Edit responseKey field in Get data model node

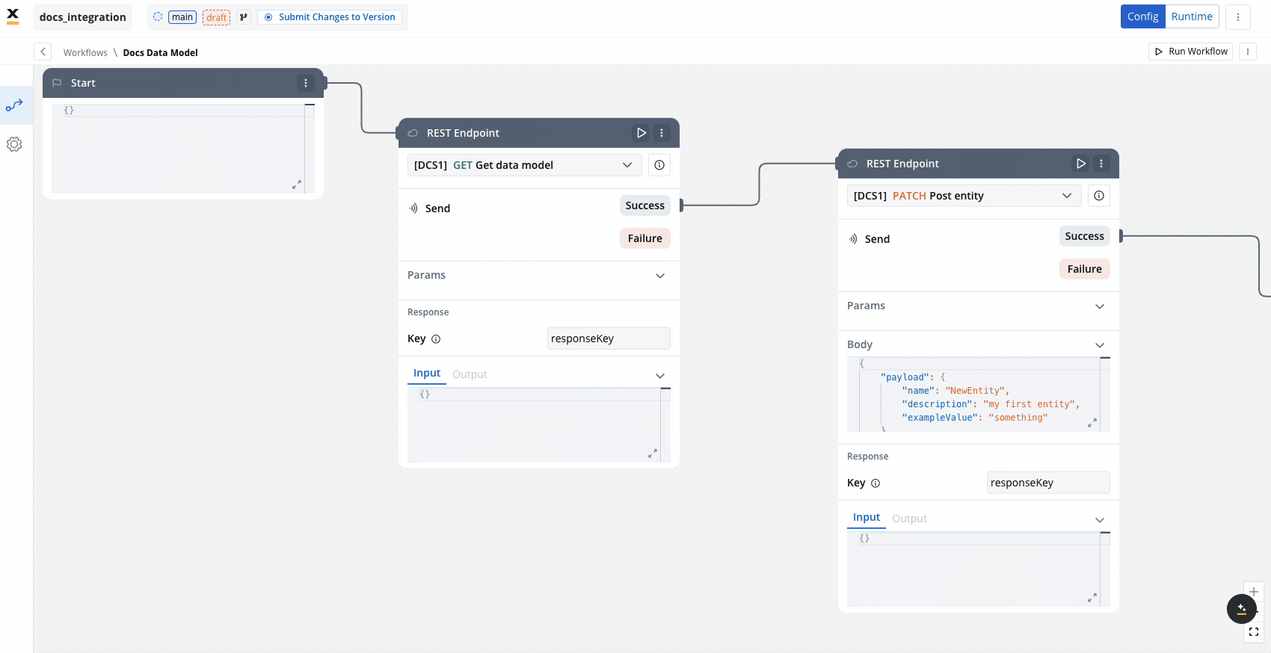[609, 338]
